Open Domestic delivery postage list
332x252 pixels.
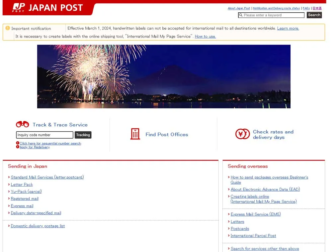pos(38,226)
